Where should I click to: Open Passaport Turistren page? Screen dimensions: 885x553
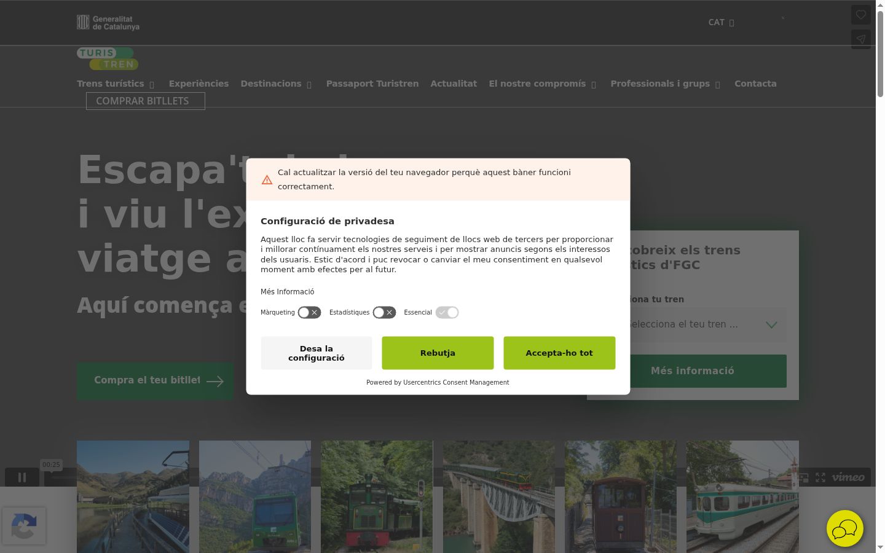pos(372,84)
